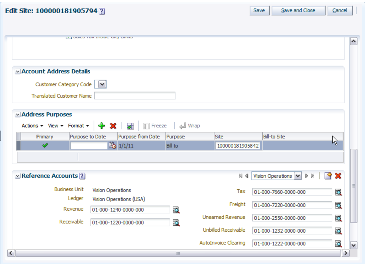Image resolution: width=365 pixels, height=264 pixels.
Task: Open the Actions menu
Action: click(30, 126)
